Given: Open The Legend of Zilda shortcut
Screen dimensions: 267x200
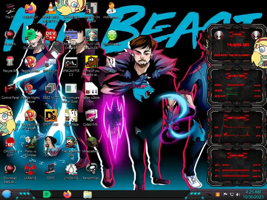Looking at the screenshot, I should click(x=71, y=147).
